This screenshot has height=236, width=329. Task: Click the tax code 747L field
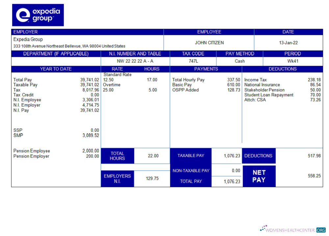tap(192, 61)
